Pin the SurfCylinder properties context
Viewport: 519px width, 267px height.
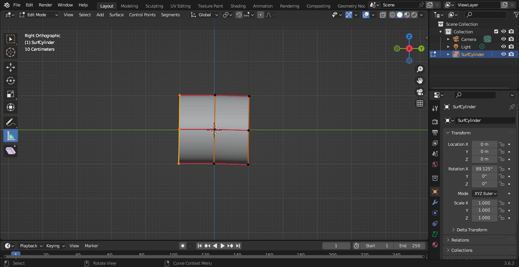(512, 107)
